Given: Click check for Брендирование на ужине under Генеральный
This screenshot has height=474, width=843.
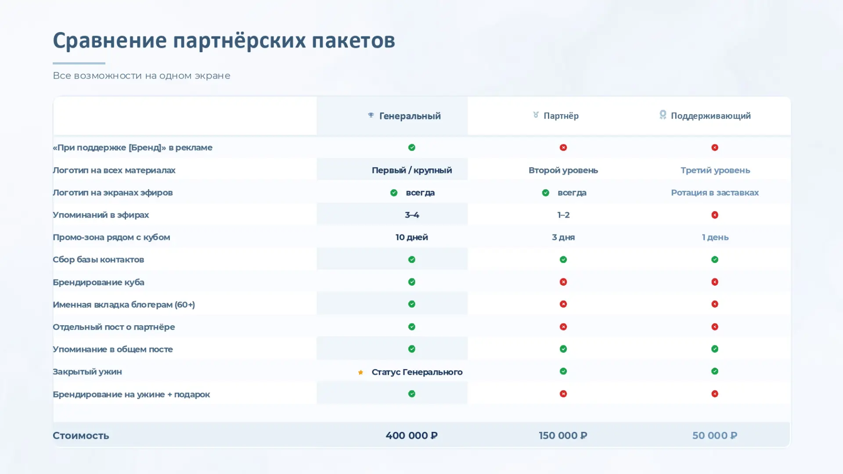Looking at the screenshot, I should tap(412, 394).
